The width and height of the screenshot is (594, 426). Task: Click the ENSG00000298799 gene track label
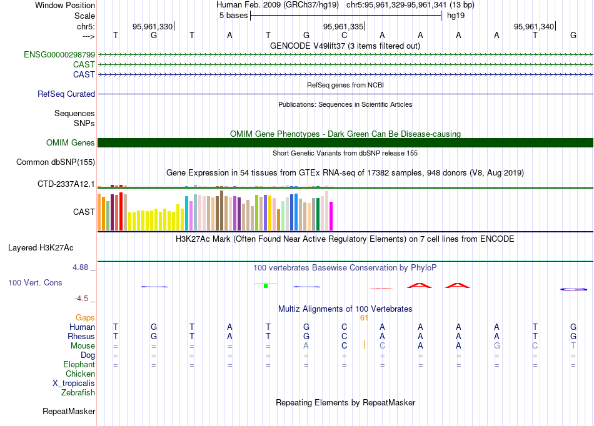click(x=59, y=55)
